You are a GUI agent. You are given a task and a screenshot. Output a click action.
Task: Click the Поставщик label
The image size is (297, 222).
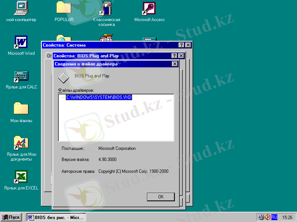(73, 148)
